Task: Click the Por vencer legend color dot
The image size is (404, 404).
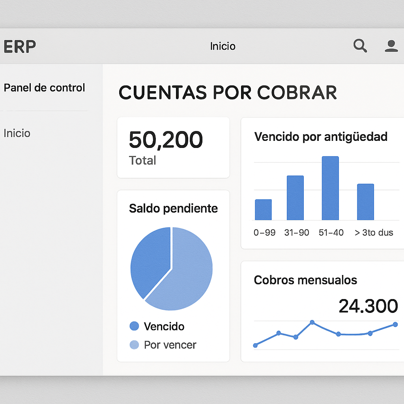Action: click(134, 345)
